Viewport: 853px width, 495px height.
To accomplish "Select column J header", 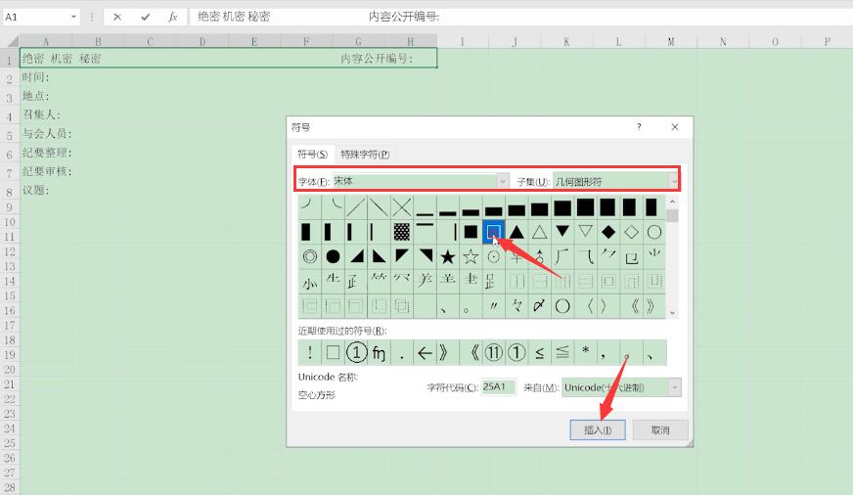I will tap(515, 41).
